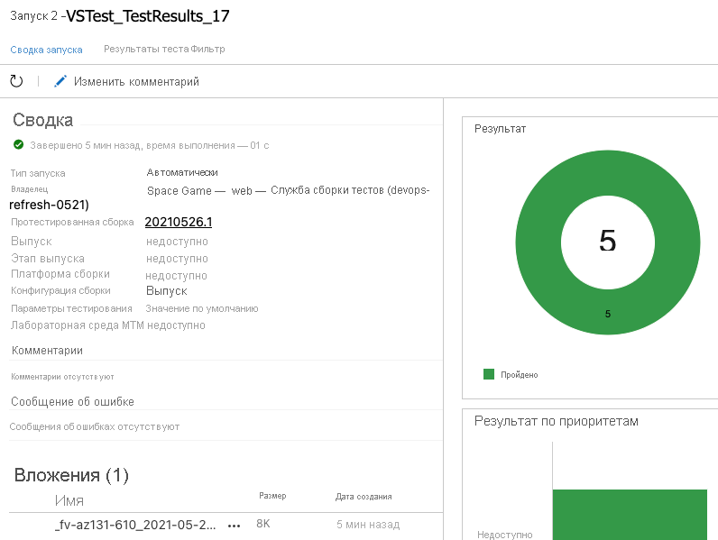
Task: Click the 8K size cell
Action: (262, 524)
